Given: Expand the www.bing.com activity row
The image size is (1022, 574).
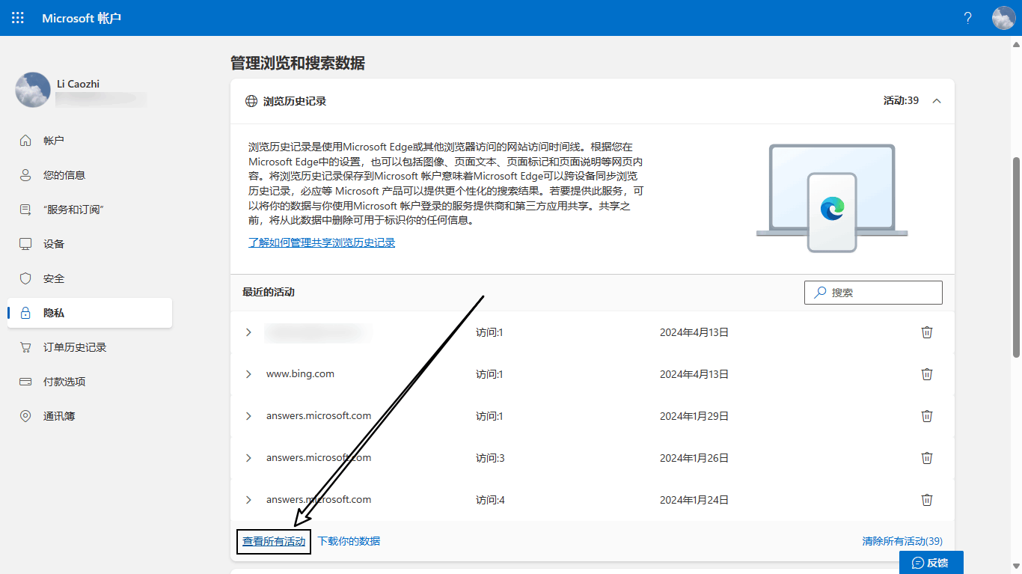Looking at the screenshot, I should 249,374.
